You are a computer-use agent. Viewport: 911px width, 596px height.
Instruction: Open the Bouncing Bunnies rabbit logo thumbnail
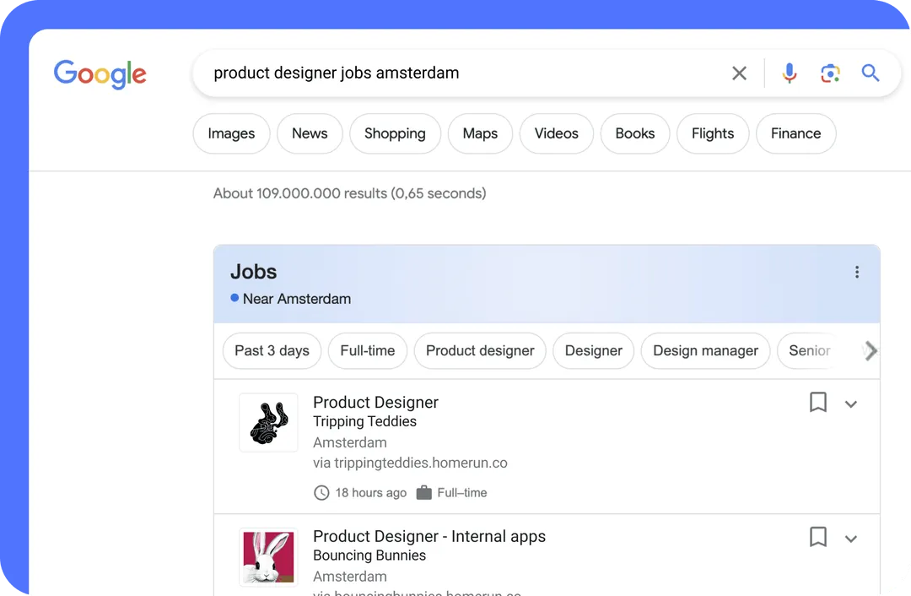tap(268, 557)
